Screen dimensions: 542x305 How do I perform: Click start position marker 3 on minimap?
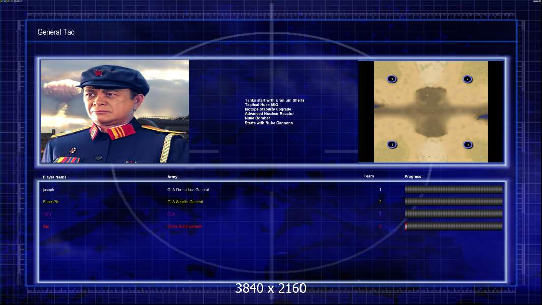[392, 145]
